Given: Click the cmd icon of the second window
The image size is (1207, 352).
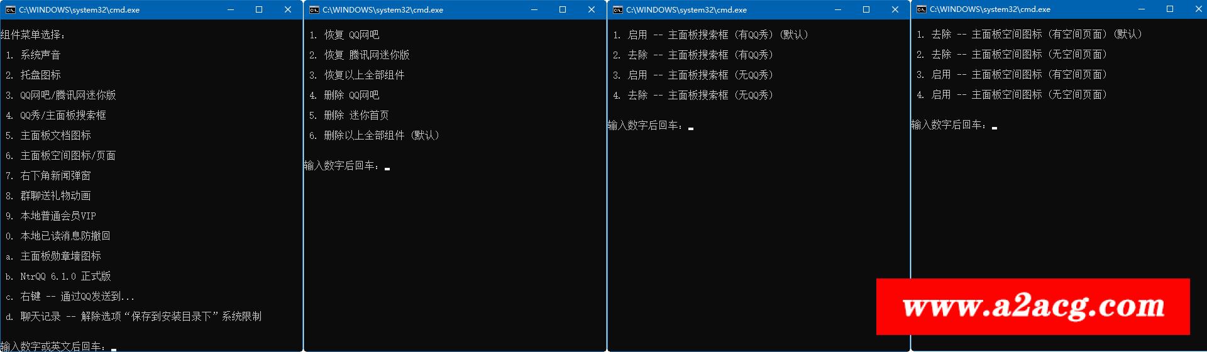Looking at the screenshot, I should point(314,10).
